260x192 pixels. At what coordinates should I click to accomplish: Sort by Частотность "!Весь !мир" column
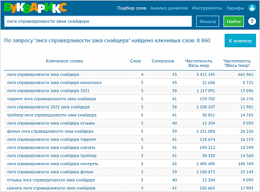pyautogui.click(x=237, y=63)
